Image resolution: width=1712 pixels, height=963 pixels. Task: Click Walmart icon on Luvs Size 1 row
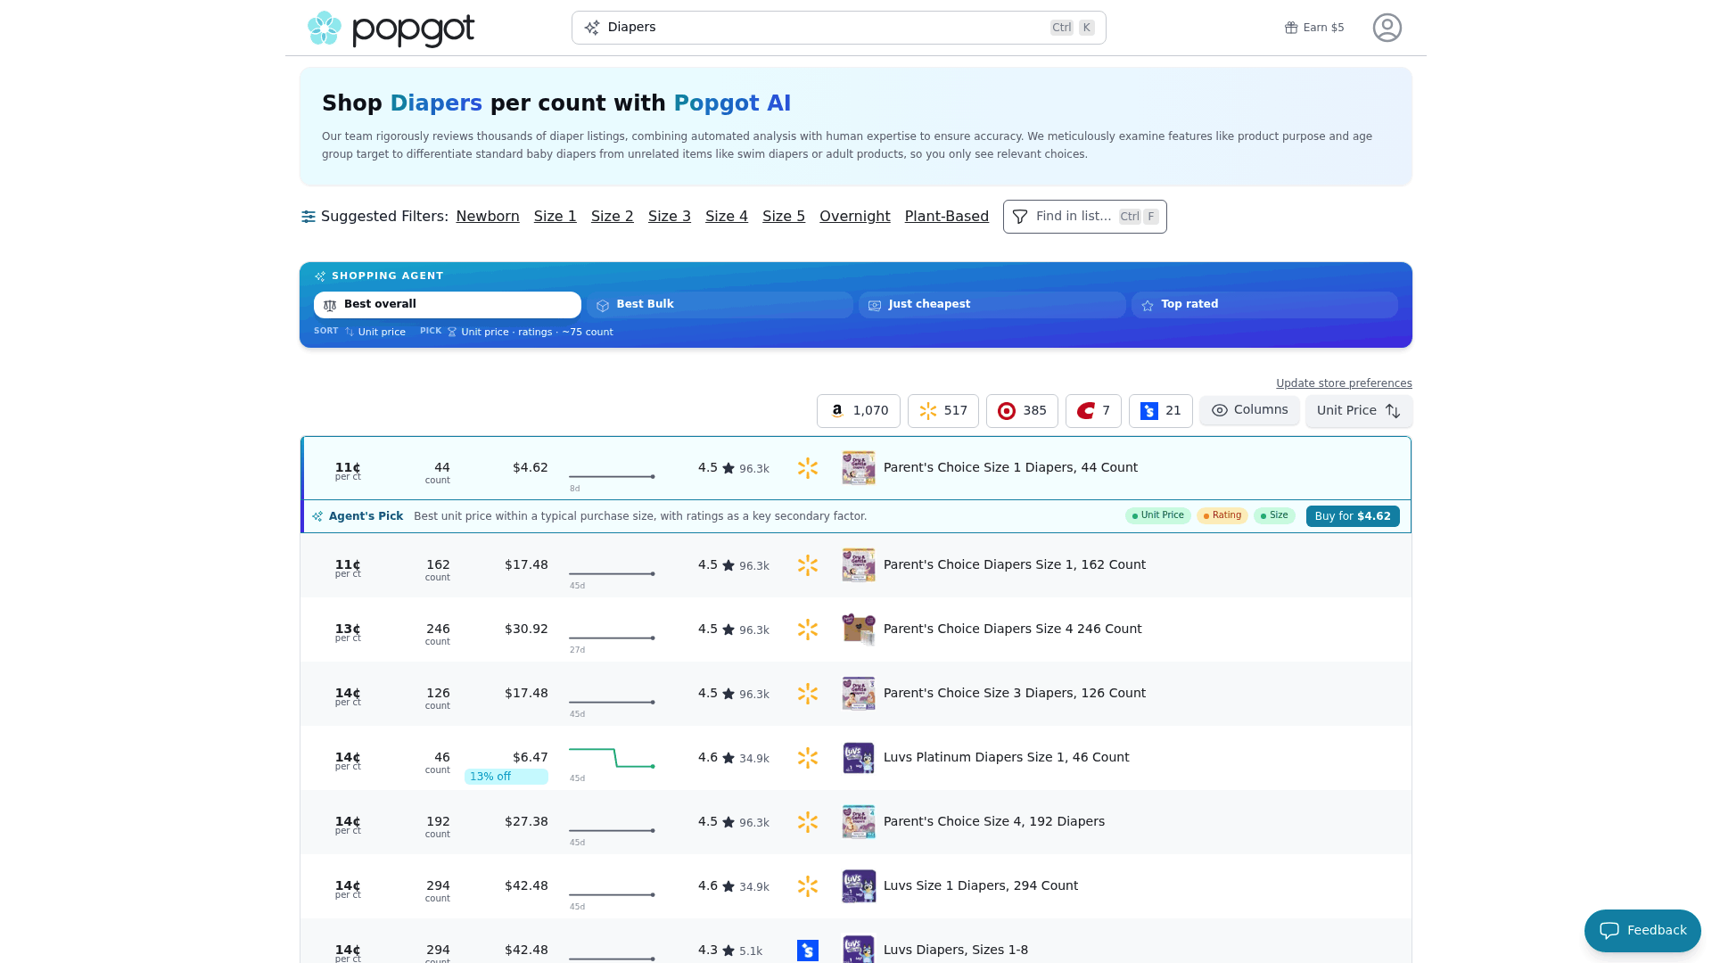[x=808, y=886]
